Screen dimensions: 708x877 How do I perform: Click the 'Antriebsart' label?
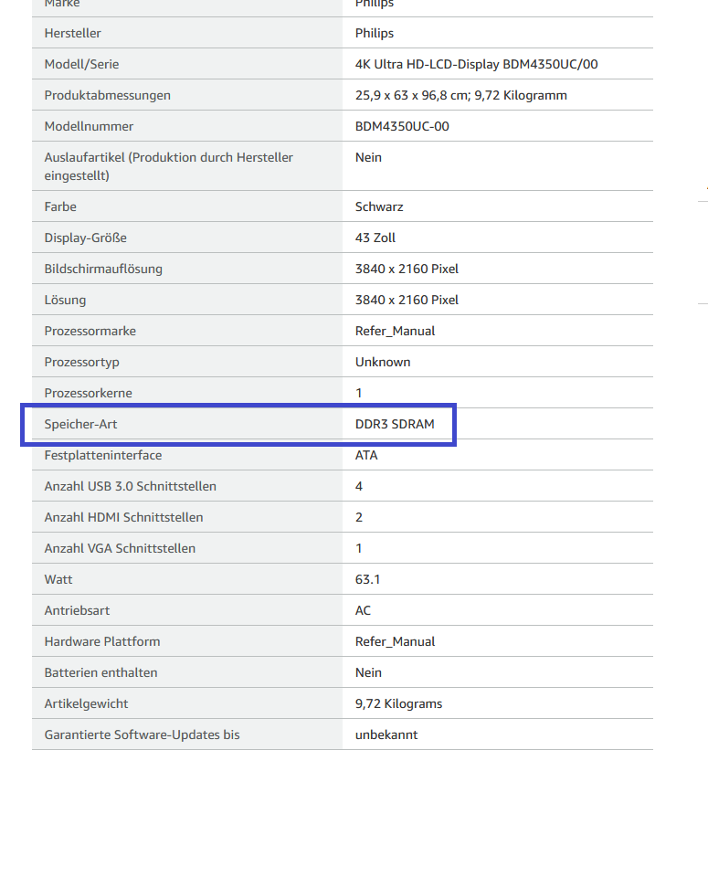[x=77, y=611]
